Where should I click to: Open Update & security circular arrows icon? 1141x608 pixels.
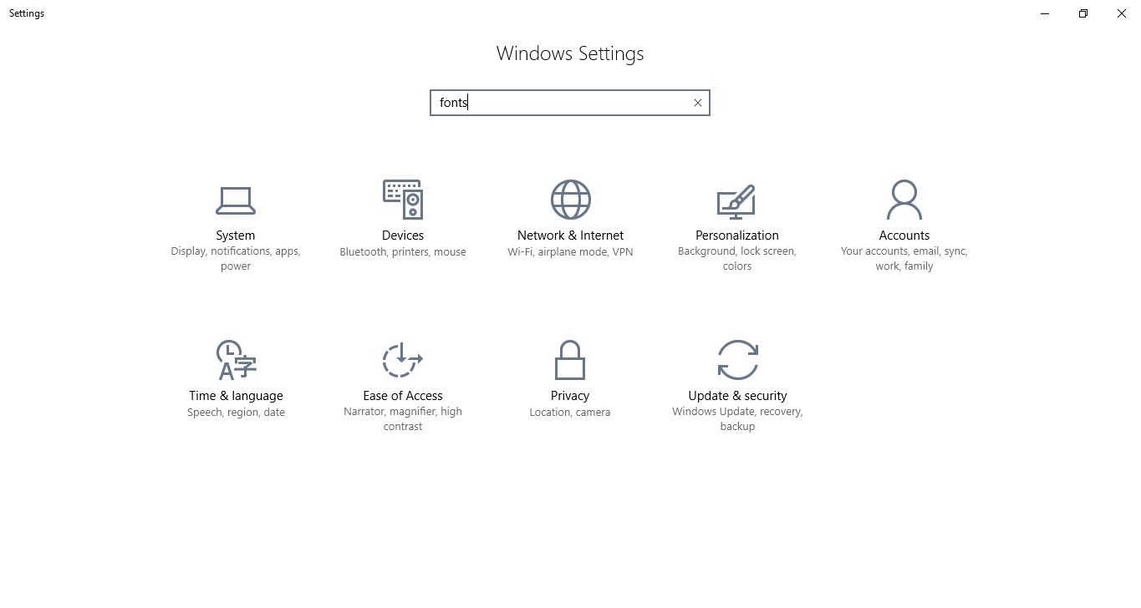(x=736, y=359)
